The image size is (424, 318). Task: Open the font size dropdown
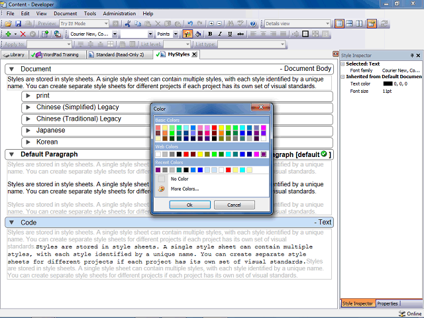pos(150,34)
